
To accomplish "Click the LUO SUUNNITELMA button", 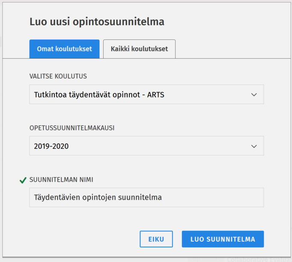I will pos(223,239).
